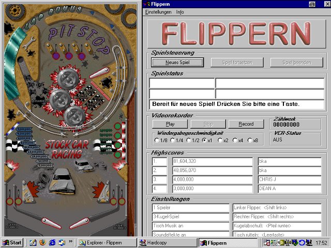
Task: Click the first-place highscore name bka
Action: tap(290, 161)
